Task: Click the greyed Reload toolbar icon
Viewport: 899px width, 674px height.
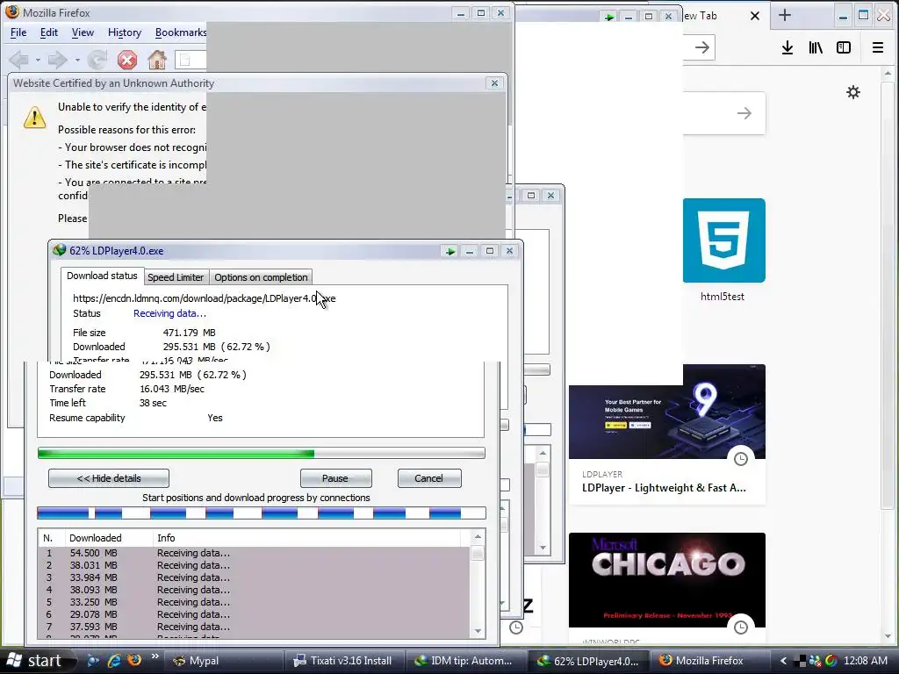Action: click(97, 59)
